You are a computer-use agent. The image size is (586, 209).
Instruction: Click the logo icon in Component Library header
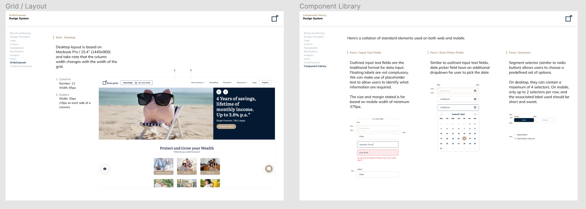click(569, 18)
